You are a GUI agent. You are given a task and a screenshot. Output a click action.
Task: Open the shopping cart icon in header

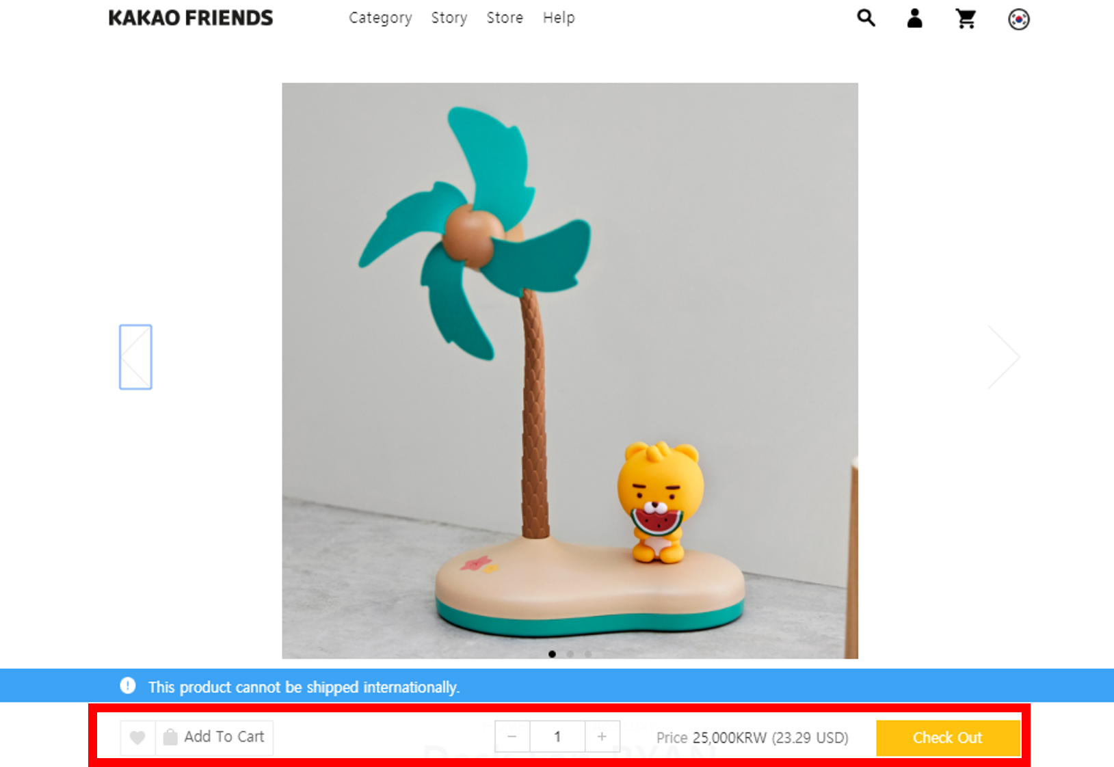tap(966, 18)
